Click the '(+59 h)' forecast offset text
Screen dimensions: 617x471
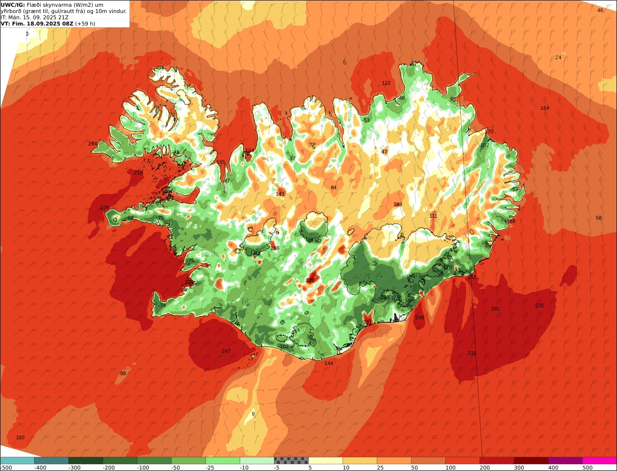(85, 24)
